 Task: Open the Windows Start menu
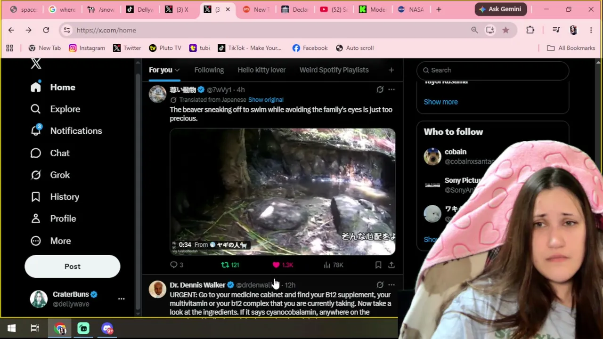[12, 328]
